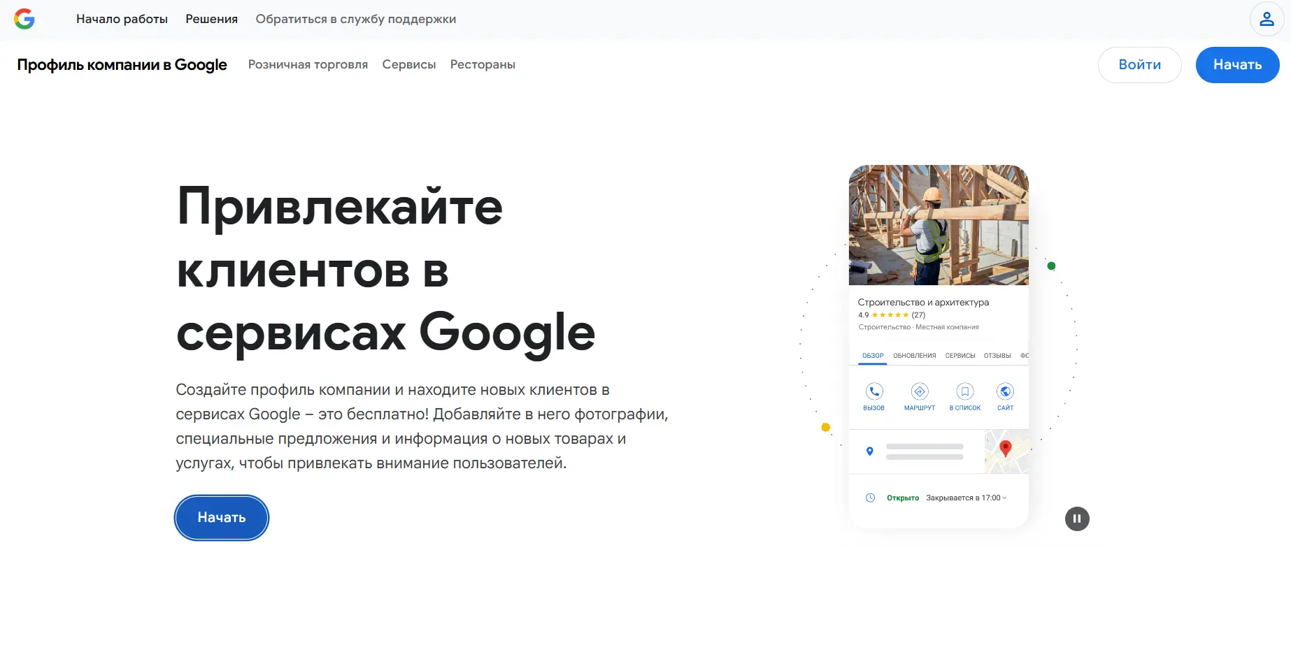Open the Решения menu item

211,19
